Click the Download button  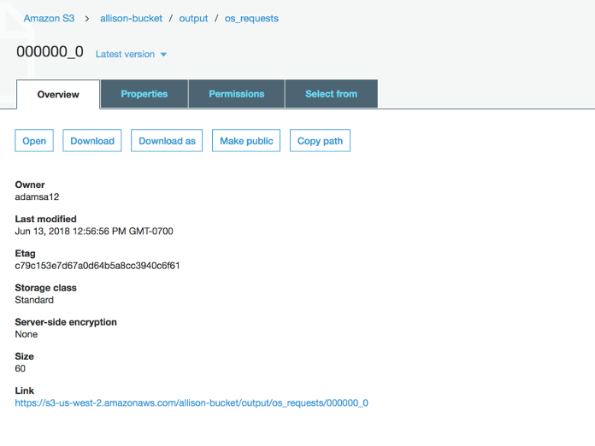92,141
